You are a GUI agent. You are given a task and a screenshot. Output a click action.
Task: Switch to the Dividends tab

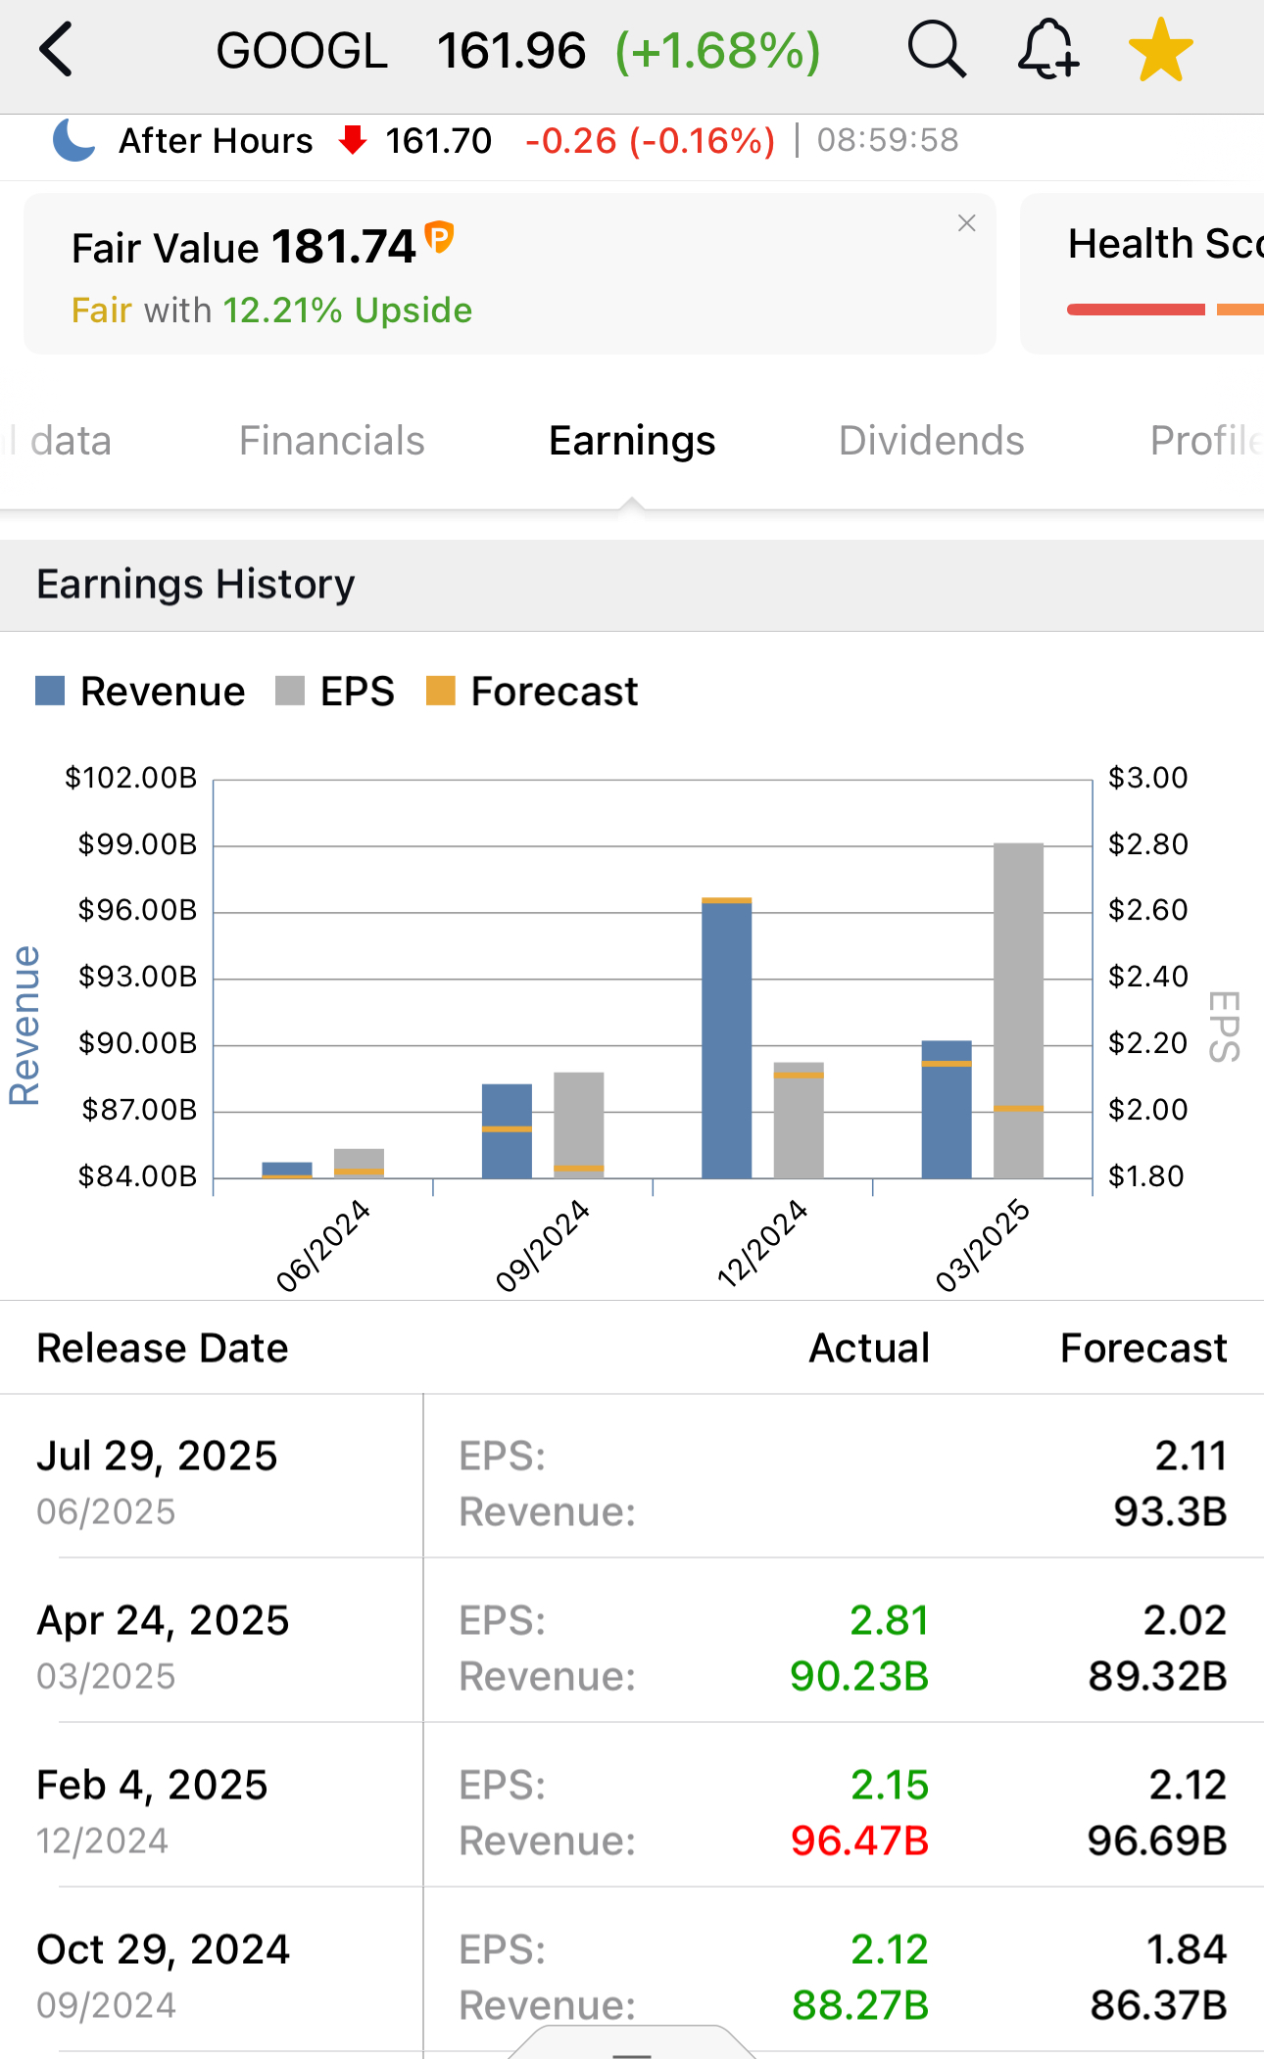point(932,441)
